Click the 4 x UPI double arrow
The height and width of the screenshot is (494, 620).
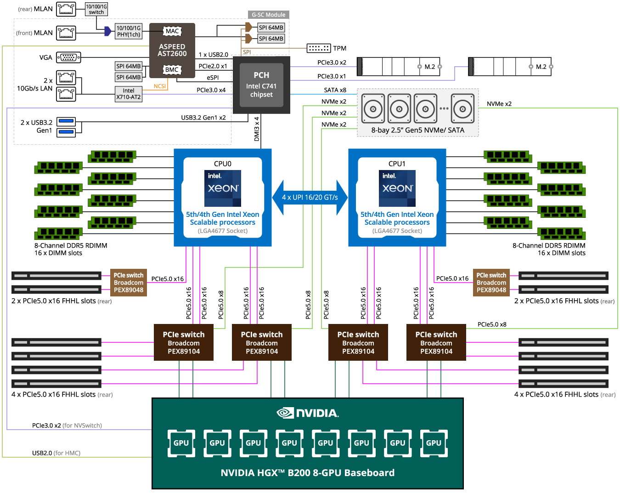(x=310, y=197)
